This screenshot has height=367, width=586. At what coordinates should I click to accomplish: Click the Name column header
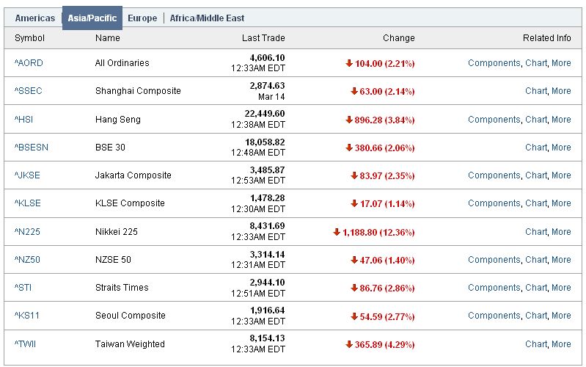[108, 37]
